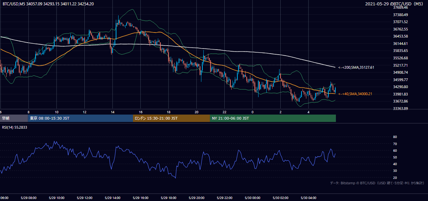Click the 5/29 22:00 time label
This screenshot has width=428, height=201.
[x=224, y=198]
